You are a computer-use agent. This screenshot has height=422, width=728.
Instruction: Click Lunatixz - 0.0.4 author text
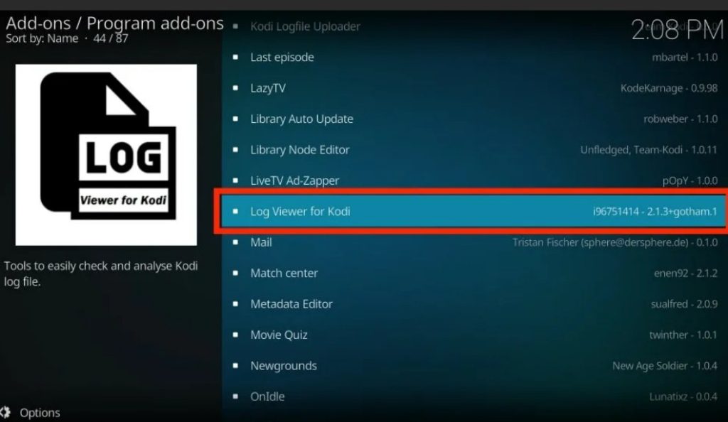click(x=683, y=396)
